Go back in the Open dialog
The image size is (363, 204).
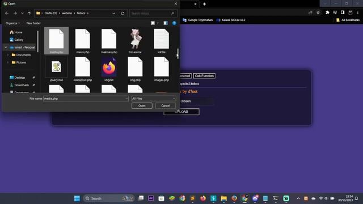click(x=7, y=14)
